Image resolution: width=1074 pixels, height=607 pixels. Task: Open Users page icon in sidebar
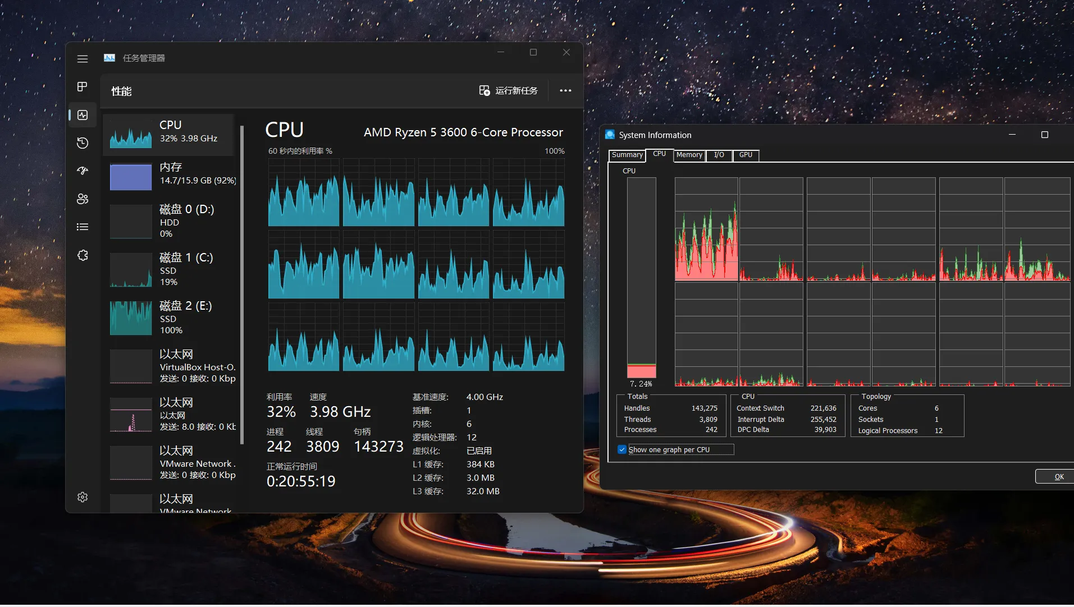click(83, 199)
